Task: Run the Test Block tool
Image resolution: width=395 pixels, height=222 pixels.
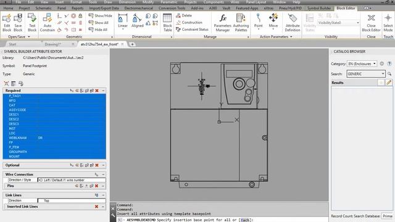Action: [x=32, y=23]
